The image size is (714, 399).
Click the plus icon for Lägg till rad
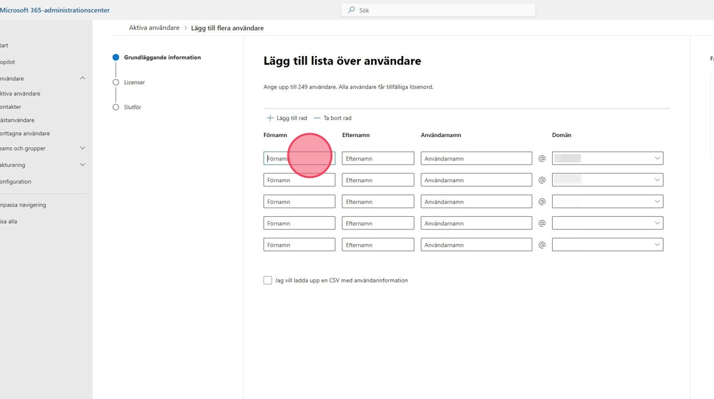(x=270, y=118)
